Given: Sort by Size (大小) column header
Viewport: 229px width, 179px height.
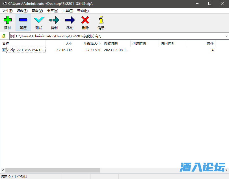Looking at the screenshot, I should tap(60, 44).
